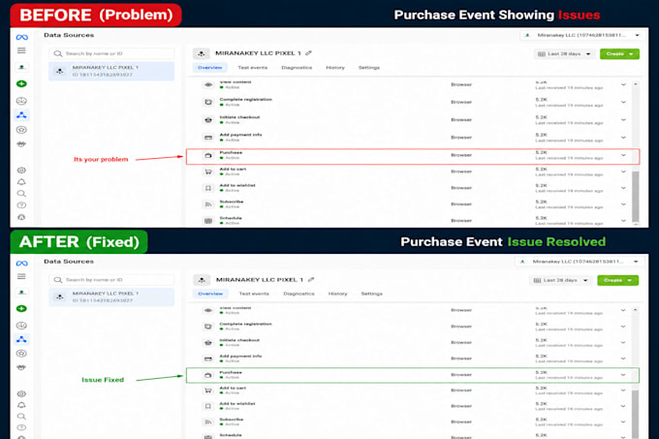659x439 pixels.
Task: Click the green Create button in BEFORE screenshot
Action: click(619, 53)
